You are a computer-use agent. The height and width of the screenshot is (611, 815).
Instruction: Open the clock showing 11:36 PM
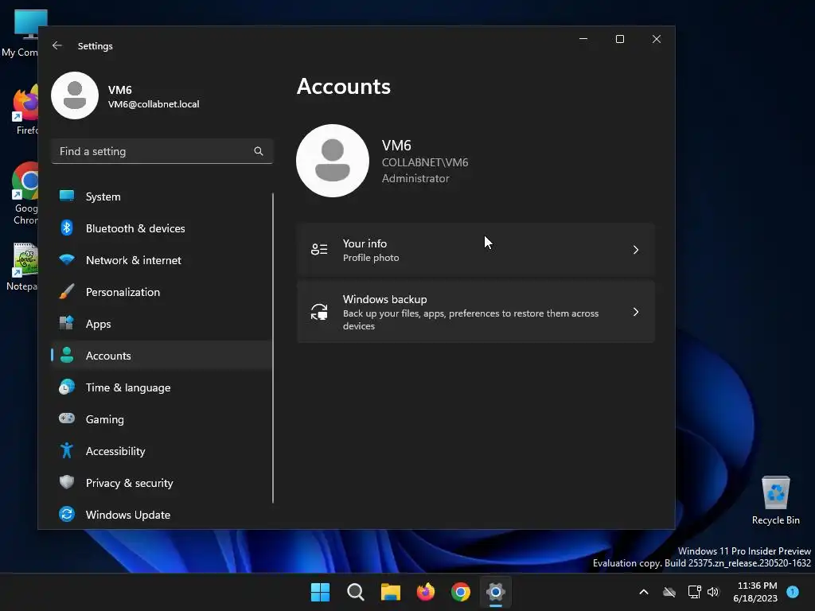(x=755, y=592)
